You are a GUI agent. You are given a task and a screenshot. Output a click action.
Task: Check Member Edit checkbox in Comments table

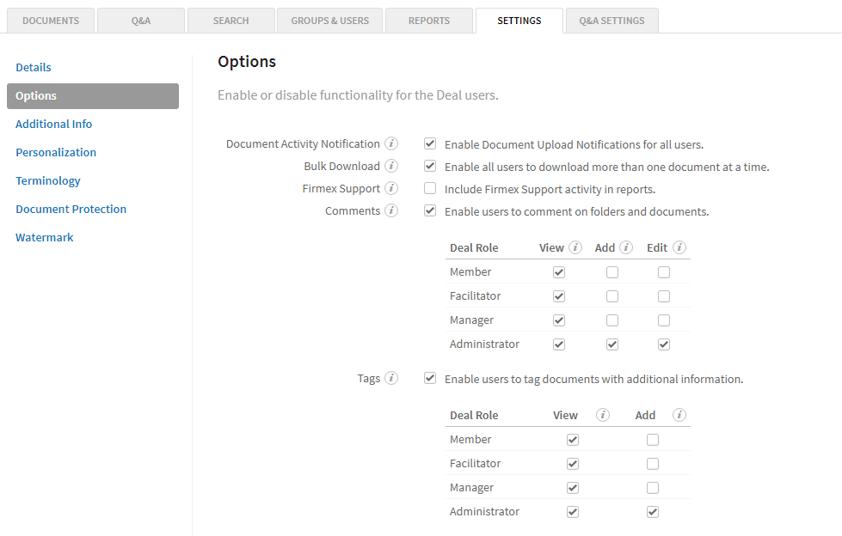coord(664,272)
